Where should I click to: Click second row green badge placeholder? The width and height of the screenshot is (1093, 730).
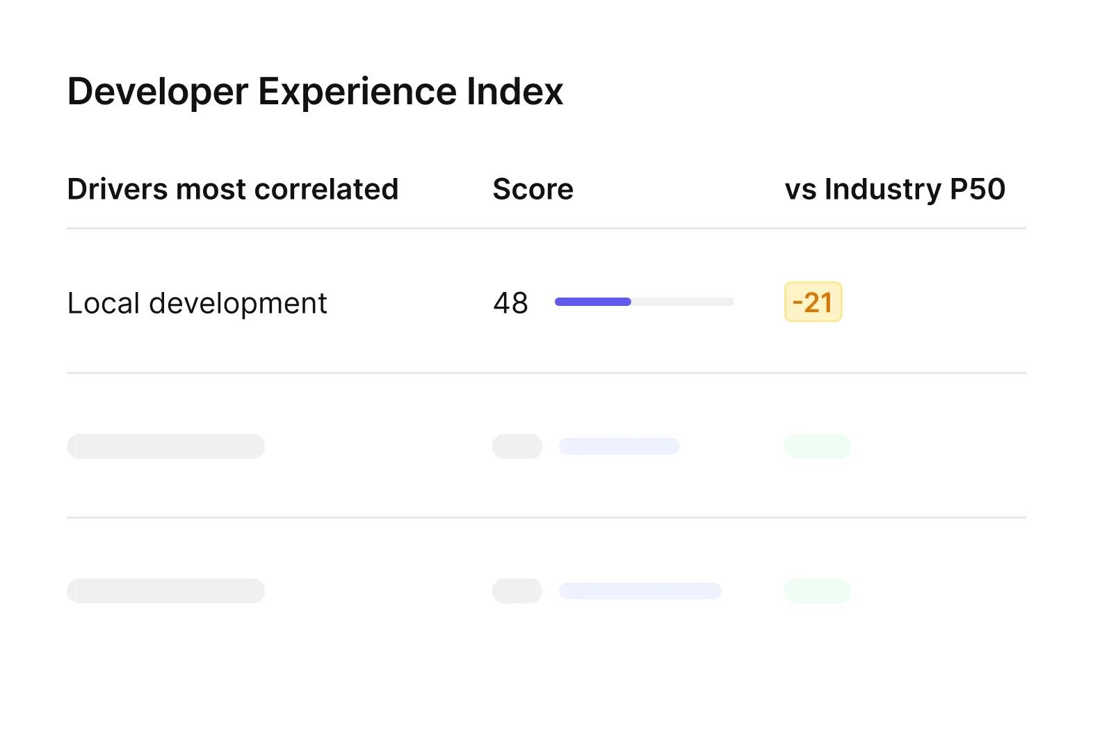click(818, 446)
